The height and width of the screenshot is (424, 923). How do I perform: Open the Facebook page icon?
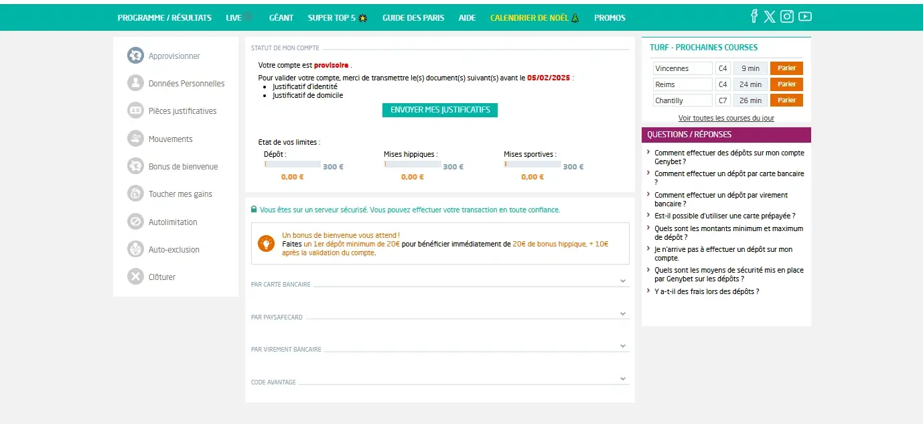[x=754, y=17]
